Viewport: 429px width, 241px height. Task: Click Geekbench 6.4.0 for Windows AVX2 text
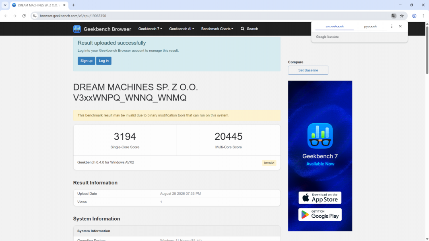pos(105,162)
